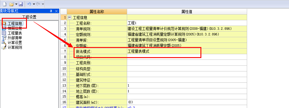The width and height of the screenshot is (289, 108).
Task: Select the 地下层数(层) property label
Action: tap(87, 86)
